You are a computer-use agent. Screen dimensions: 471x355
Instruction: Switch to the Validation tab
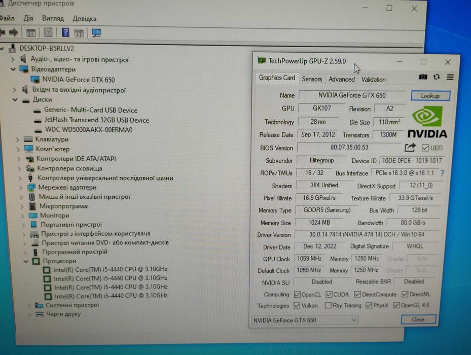[x=373, y=79]
